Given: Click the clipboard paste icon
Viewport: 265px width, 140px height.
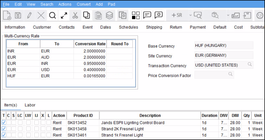Looking at the screenshot, I should [x=98, y=15].
